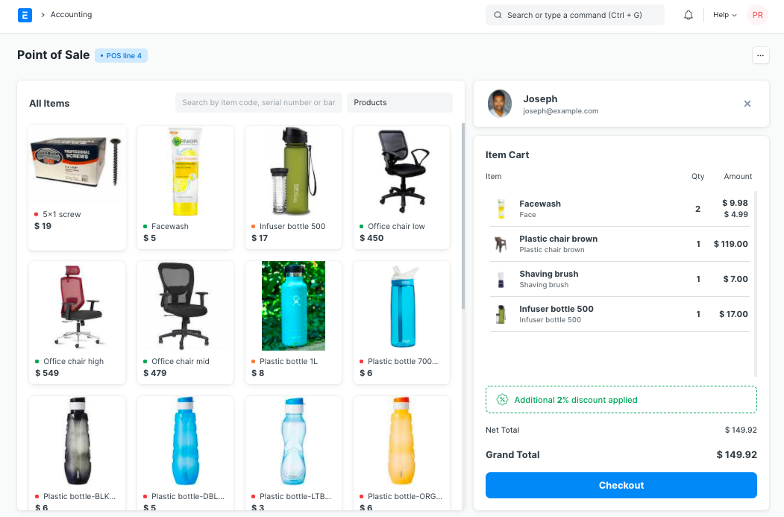784x517 pixels.
Task: Click the search magnifier icon
Action: tap(498, 15)
